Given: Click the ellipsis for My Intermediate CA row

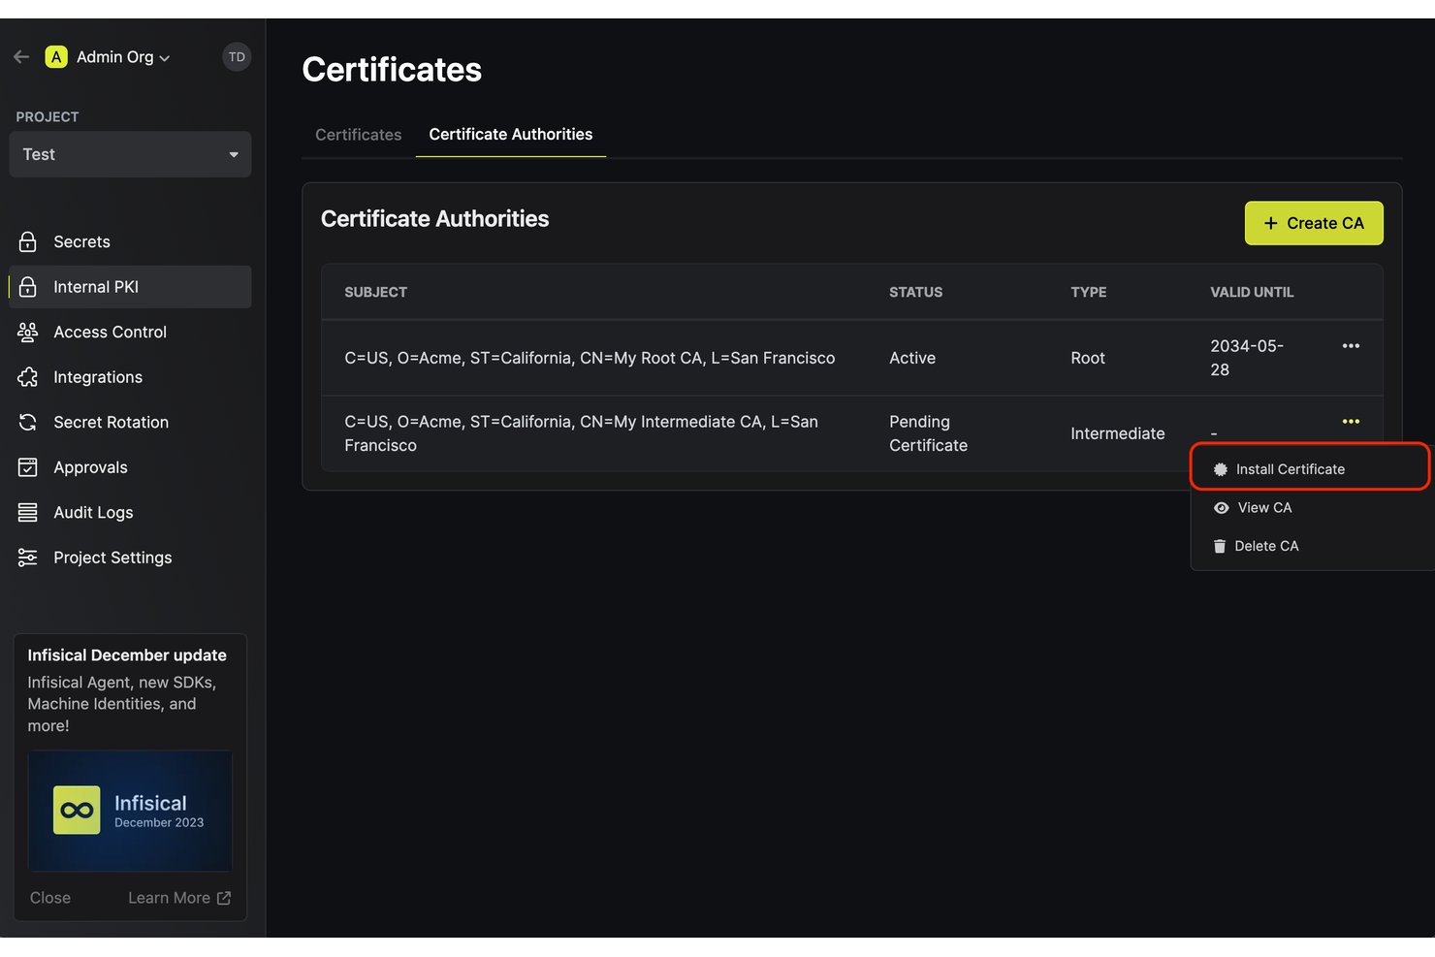Looking at the screenshot, I should (x=1351, y=422).
